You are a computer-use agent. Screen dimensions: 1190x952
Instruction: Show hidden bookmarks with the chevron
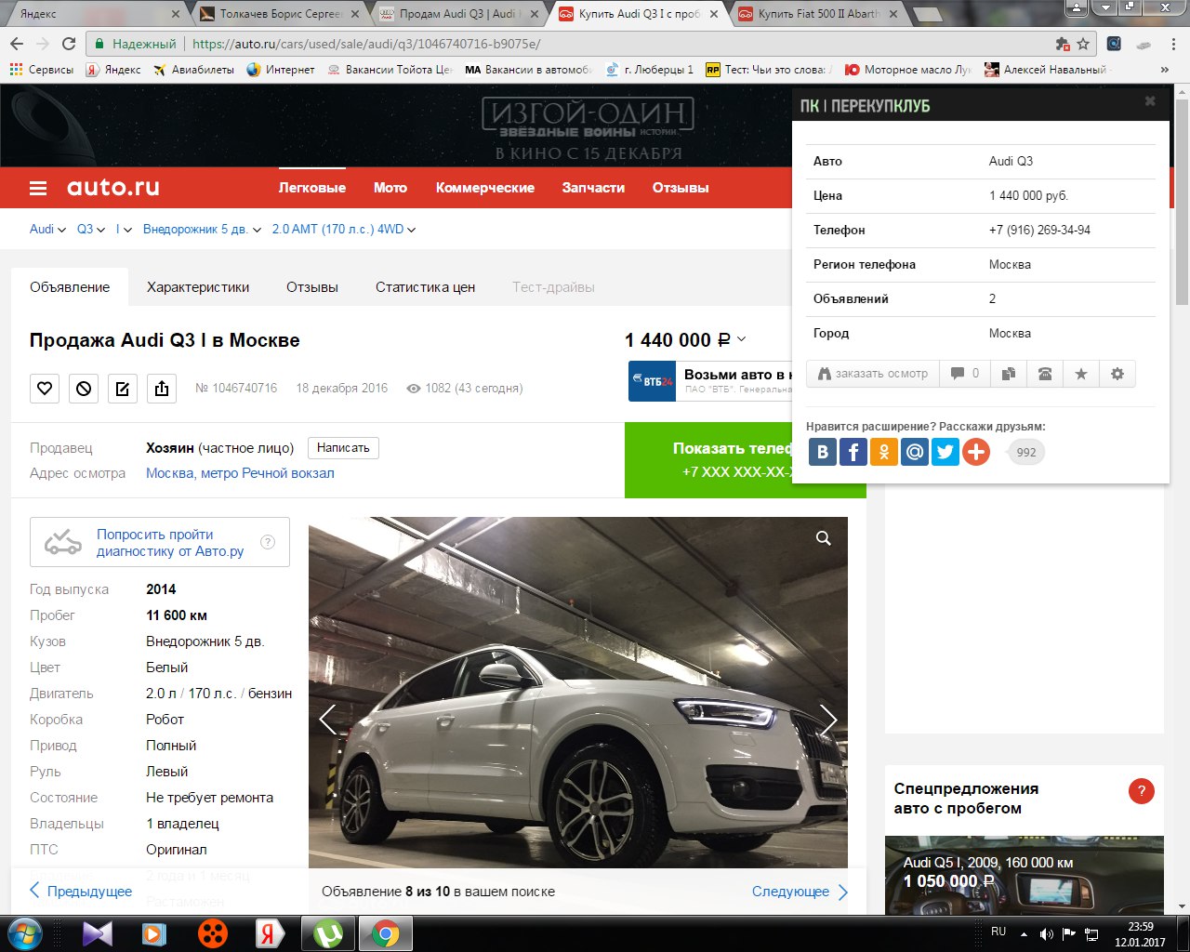(x=1164, y=70)
